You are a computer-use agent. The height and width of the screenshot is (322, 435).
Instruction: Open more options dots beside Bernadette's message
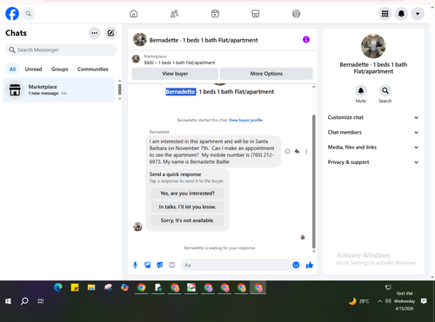click(x=306, y=151)
